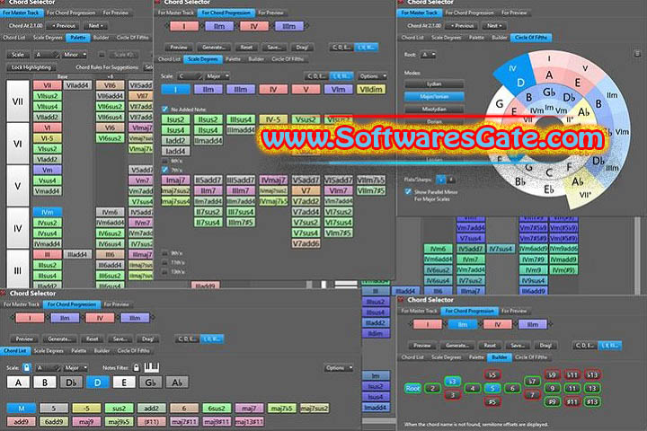The image size is (647, 431).
Task: Open the Major dropdown in Chord List window
Action: coord(75,367)
